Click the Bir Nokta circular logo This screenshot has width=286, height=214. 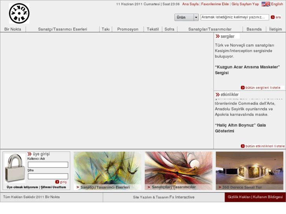[19, 13]
